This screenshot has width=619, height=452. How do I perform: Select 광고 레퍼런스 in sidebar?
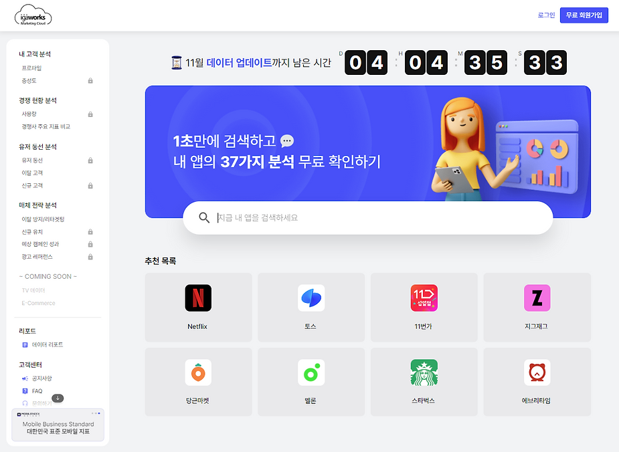(x=37, y=257)
